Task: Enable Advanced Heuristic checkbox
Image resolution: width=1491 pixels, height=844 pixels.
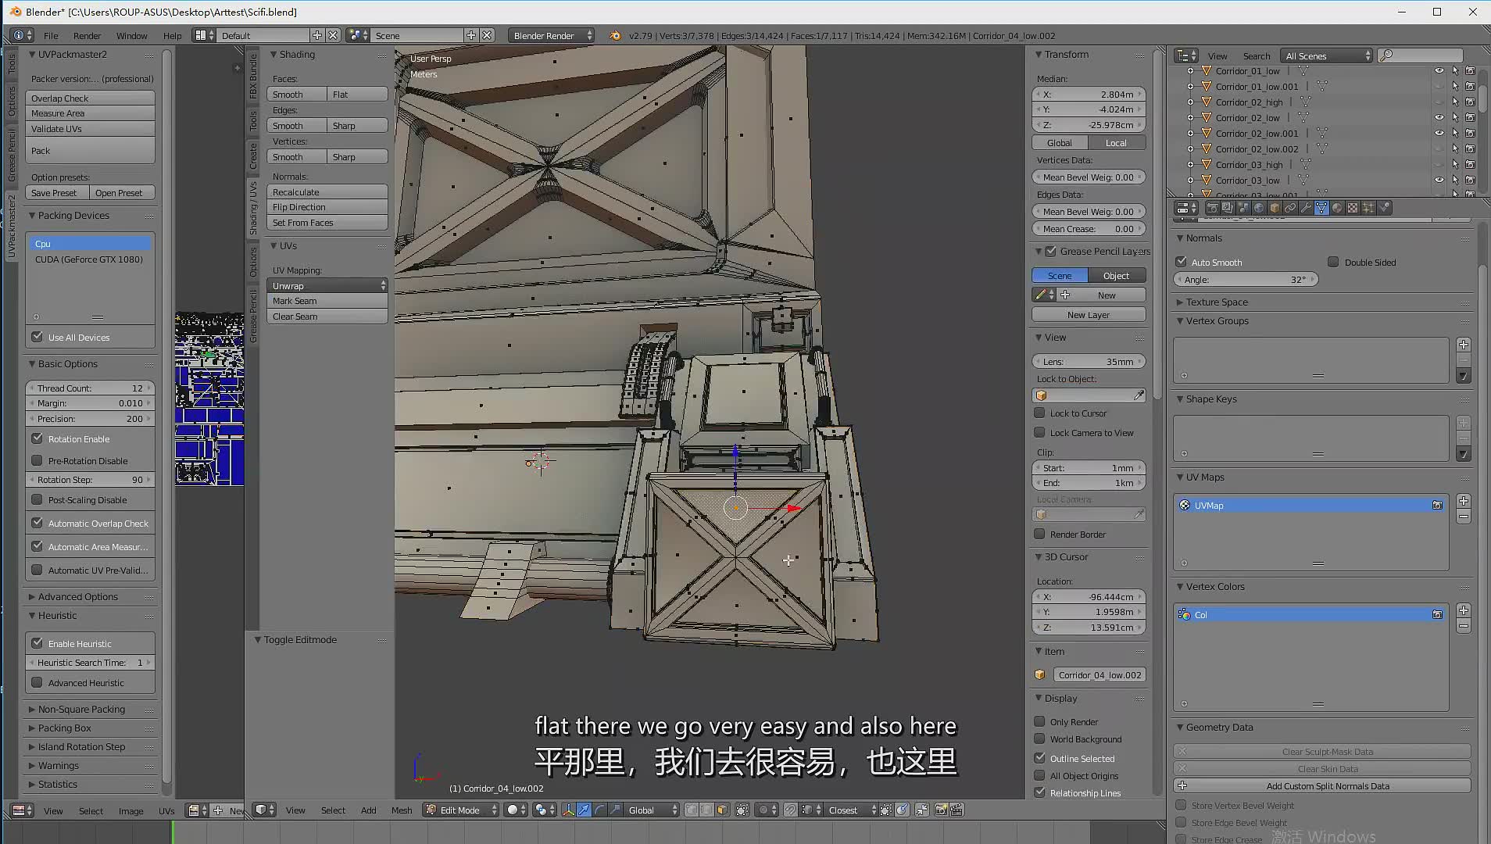Action: [x=37, y=682]
